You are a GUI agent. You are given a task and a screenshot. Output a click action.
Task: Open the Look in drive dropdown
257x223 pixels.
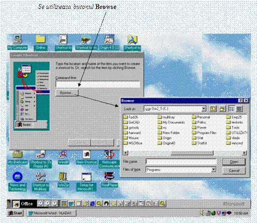204,109
